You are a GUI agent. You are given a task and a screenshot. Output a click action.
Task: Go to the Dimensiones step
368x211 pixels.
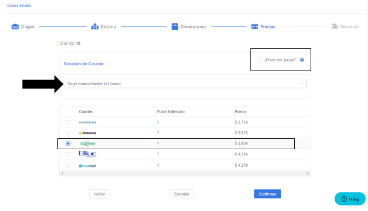coord(189,27)
